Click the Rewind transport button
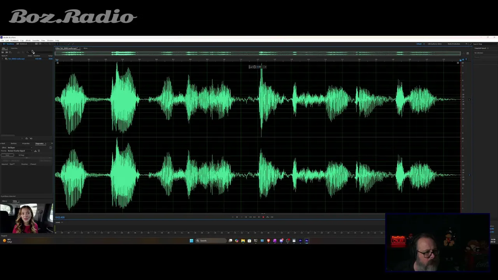Image resolution: width=498 pixels, height=280 pixels. coord(250,217)
